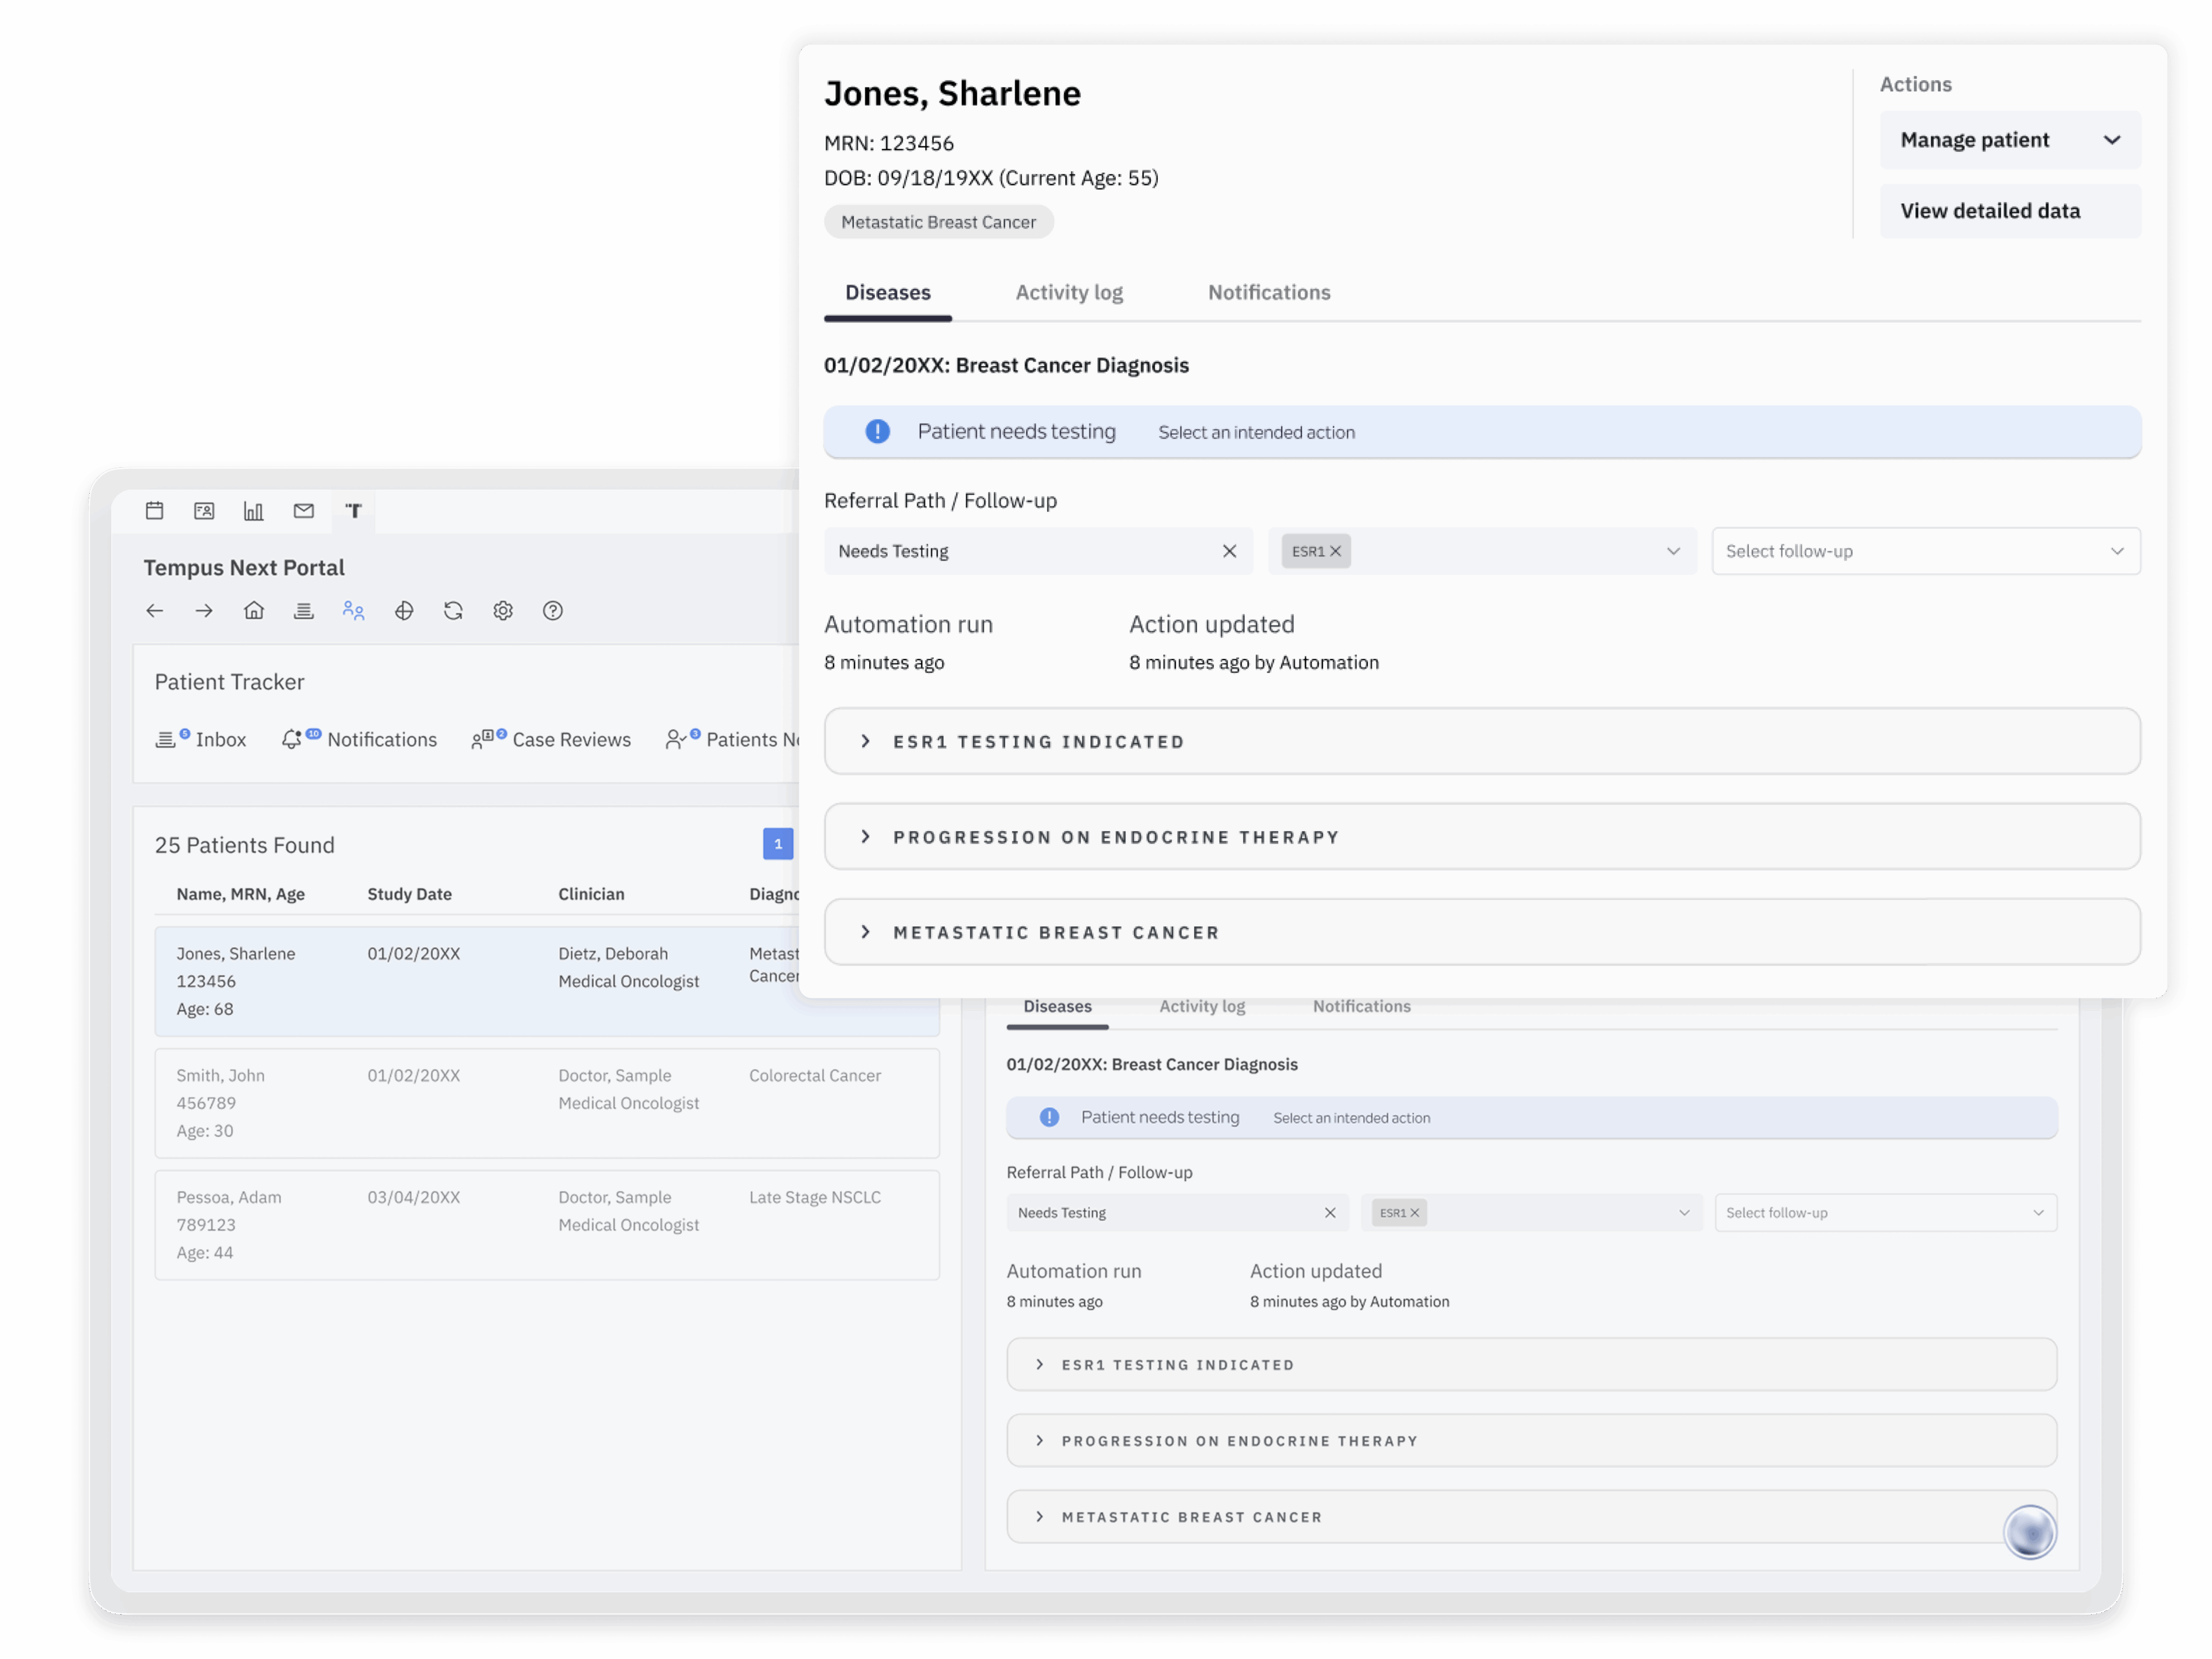Open Notifications tab in back panel

1362,1006
